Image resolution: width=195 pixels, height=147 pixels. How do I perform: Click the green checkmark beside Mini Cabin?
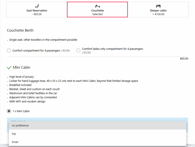click(x=9, y=68)
